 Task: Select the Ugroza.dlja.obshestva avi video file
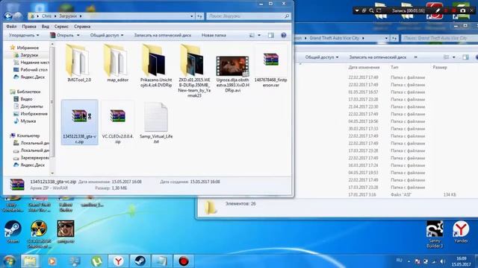click(232, 74)
